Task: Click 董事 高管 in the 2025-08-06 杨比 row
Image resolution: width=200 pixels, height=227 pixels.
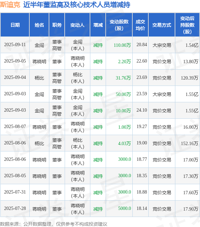Action: pos(57,143)
